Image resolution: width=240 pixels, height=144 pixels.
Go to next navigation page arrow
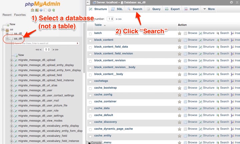[53, 50]
